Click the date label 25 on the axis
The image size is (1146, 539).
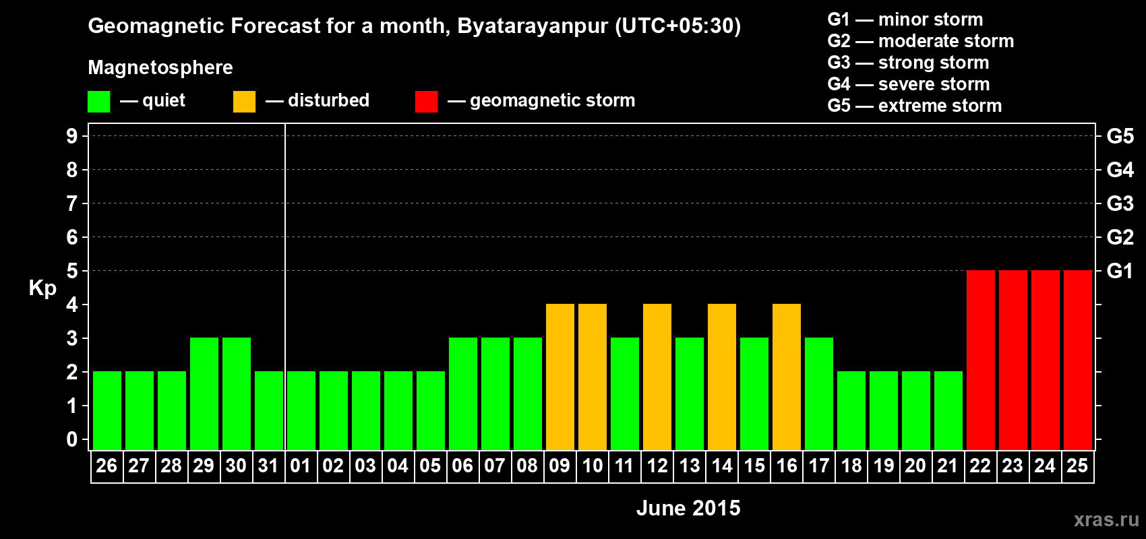[x=1077, y=466]
